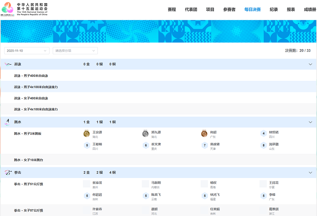Open the 跳水 - 女子10米跳台 event

[x=29, y=160]
